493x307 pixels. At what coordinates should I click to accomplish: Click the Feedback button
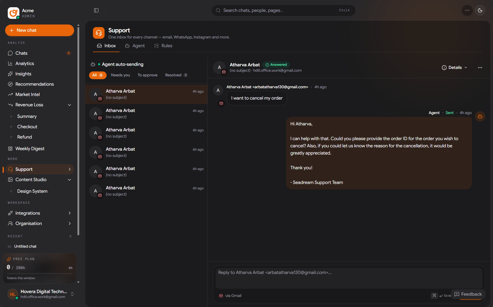pyautogui.click(x=468, y=294)
